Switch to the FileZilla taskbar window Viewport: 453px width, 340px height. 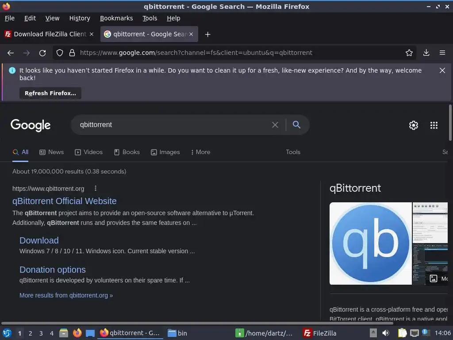pyautogui.click(x=320, y=333)
